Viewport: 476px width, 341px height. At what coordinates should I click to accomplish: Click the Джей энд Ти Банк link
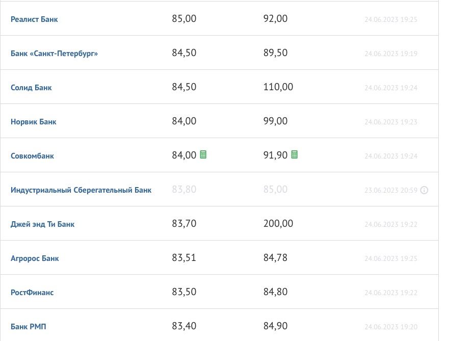coord(42,224)
